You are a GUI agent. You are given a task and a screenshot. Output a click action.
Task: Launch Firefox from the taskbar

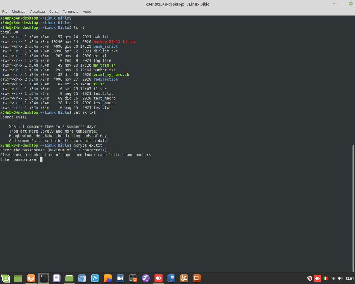31,278
